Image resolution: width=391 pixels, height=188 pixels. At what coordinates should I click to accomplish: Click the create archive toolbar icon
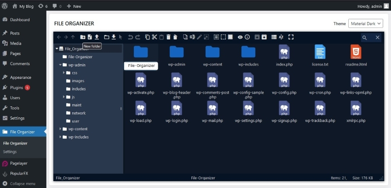[264, 37]
